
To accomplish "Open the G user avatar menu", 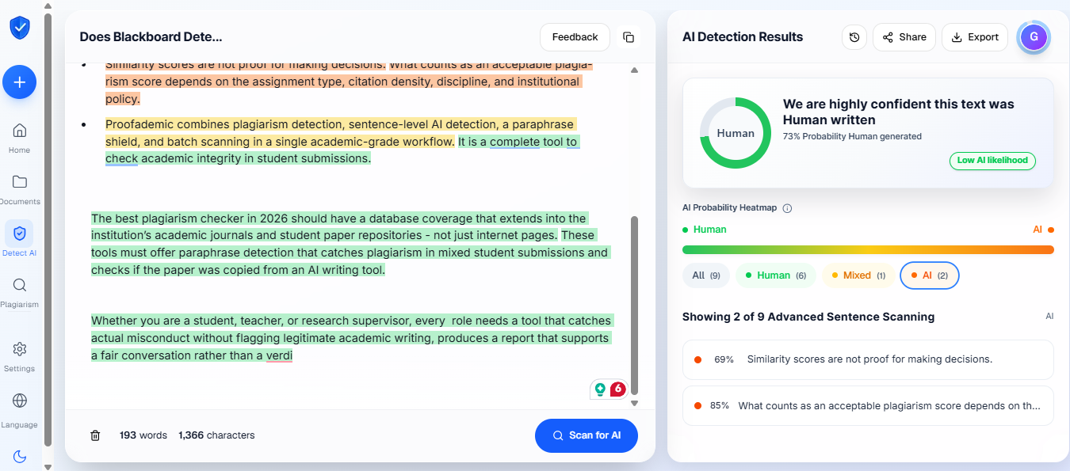I will 1034,36.
